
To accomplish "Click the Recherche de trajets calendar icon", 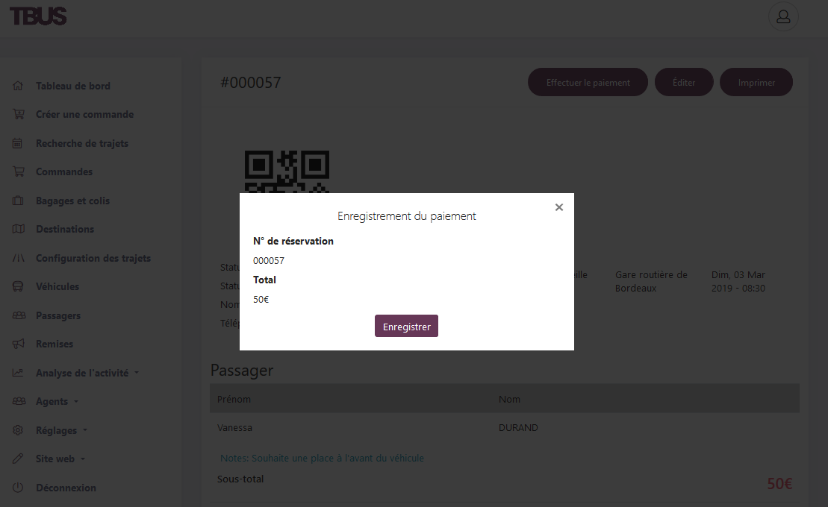I will [19, 143].
